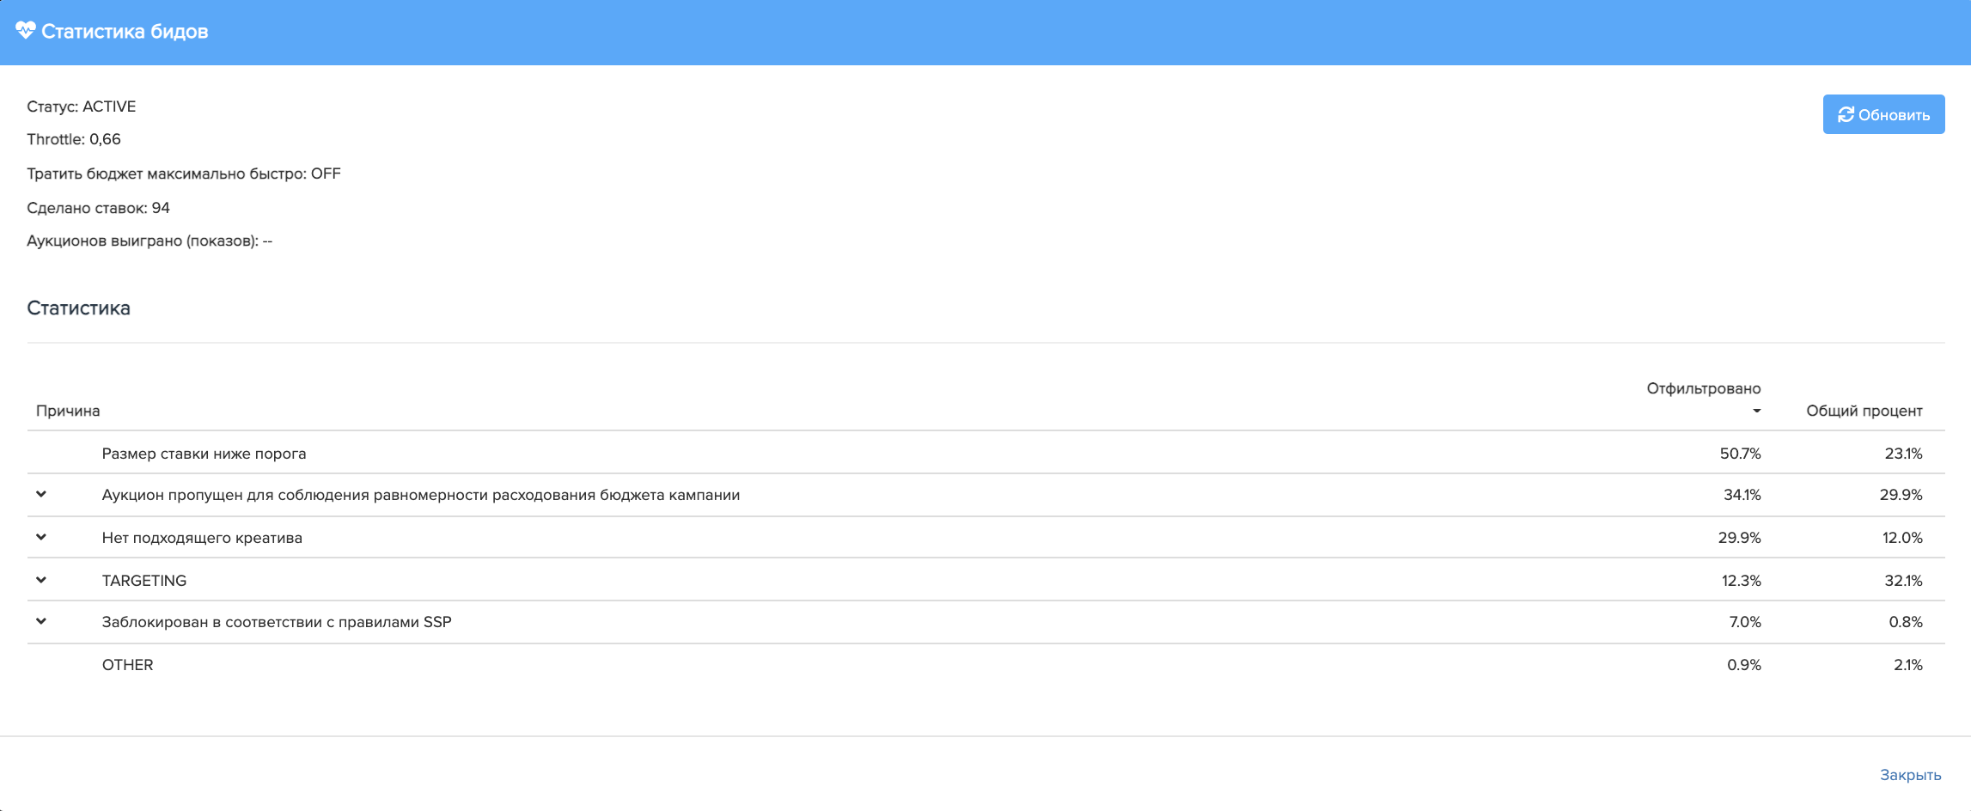Click the Статус: ACTIVE text
This screenshot has width=1971, height=811.
coord(82,107)
